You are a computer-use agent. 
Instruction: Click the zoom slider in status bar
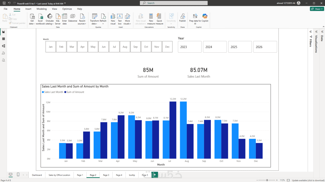pos(267,180)
